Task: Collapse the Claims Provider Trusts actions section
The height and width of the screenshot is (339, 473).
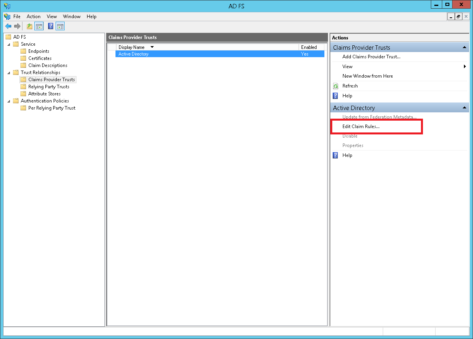Action: [x=464, y=47]
